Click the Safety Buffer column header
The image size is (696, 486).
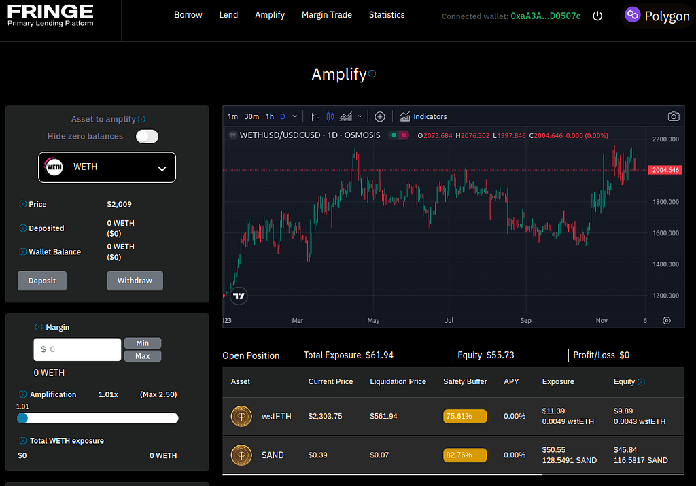465,382
